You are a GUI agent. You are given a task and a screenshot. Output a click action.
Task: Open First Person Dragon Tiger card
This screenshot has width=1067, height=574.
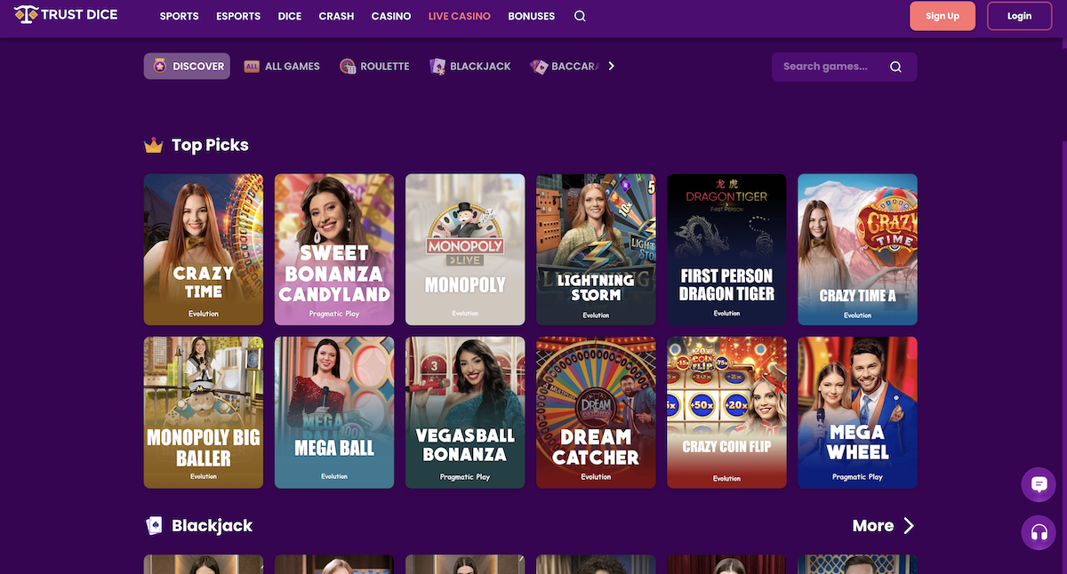726,250
